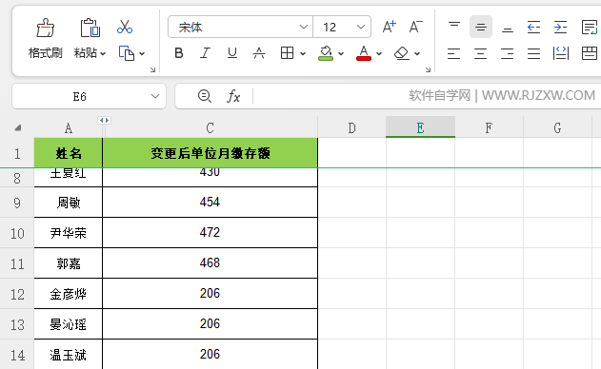
Task: Click the cell with value 472
Action: (210, 232)
